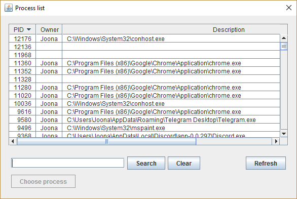297x199 pixels.
Task: Select process row with PID 12176
Action: (x=144, y=38)
